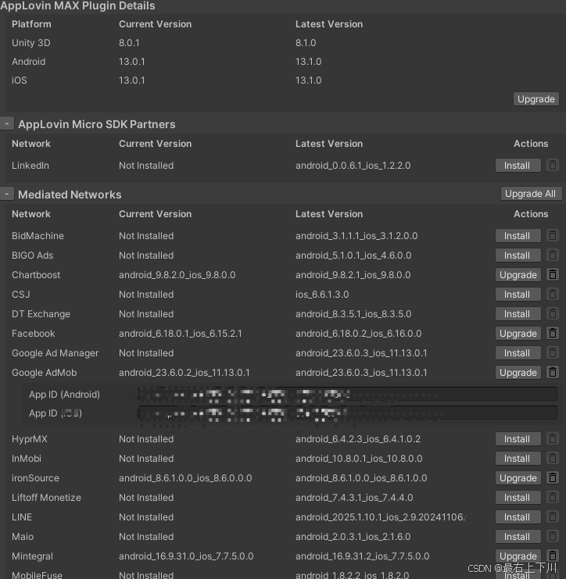Click trash icon in BidMachine row
Image resolution: width=566 pixels, height=579 pixels.
click(553, 235)
